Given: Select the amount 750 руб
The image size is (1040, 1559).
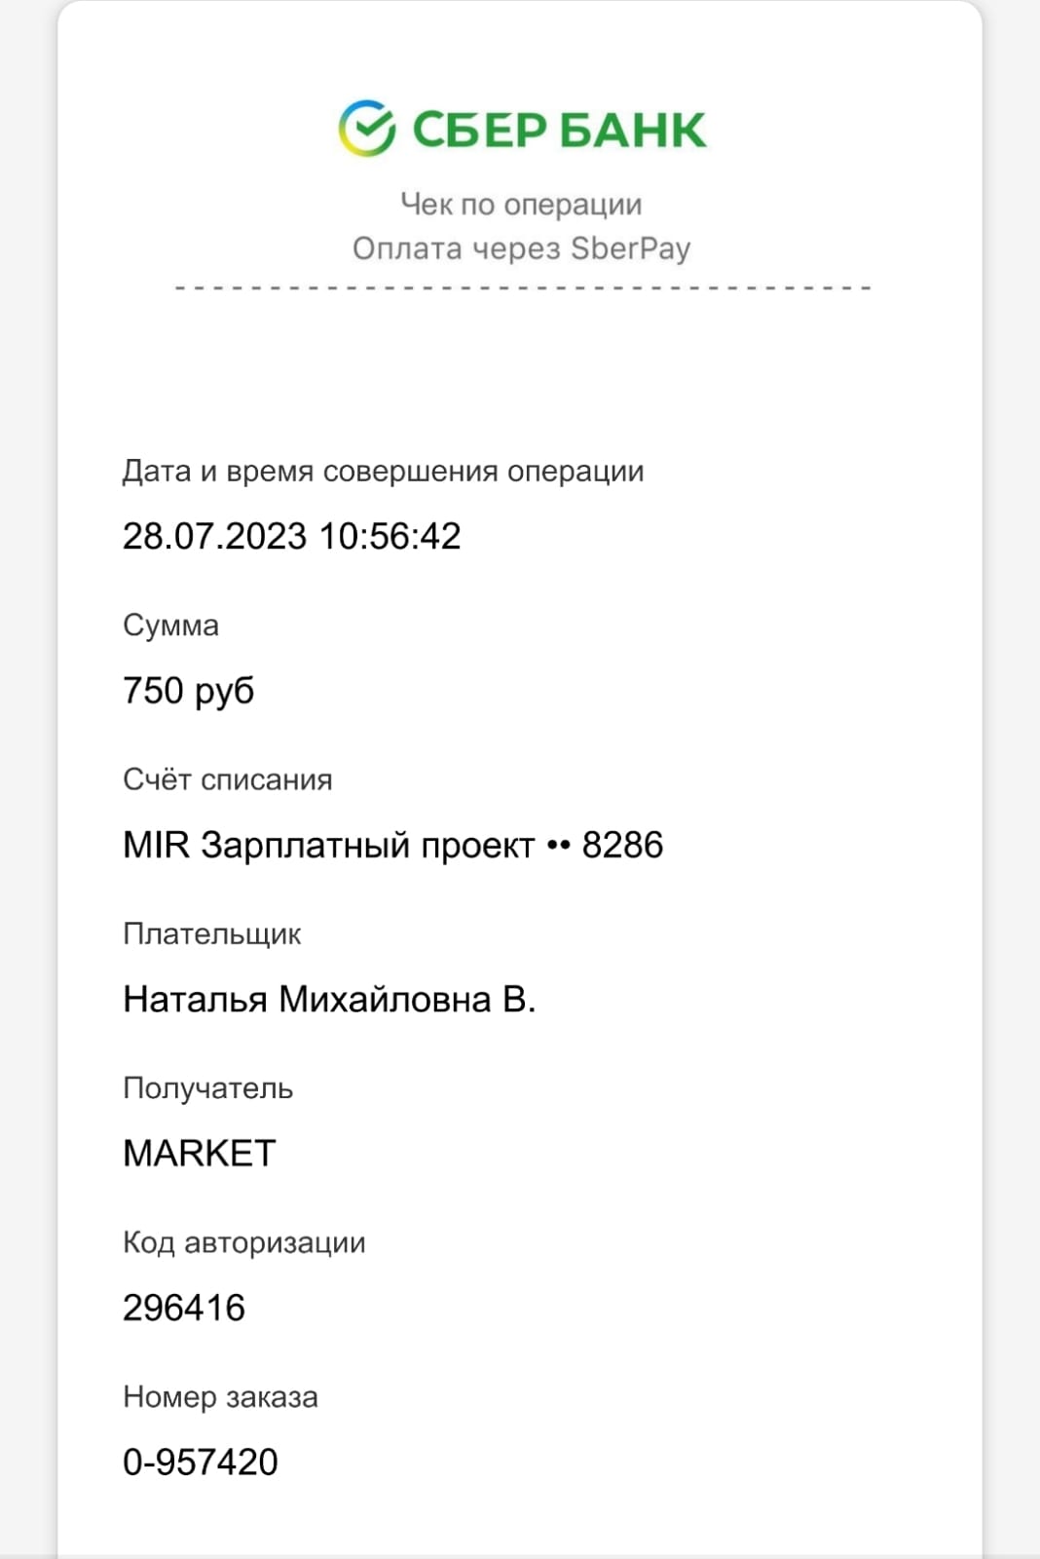Looking at the screenshot, I should pyautogui.click(x=188, y=691).
